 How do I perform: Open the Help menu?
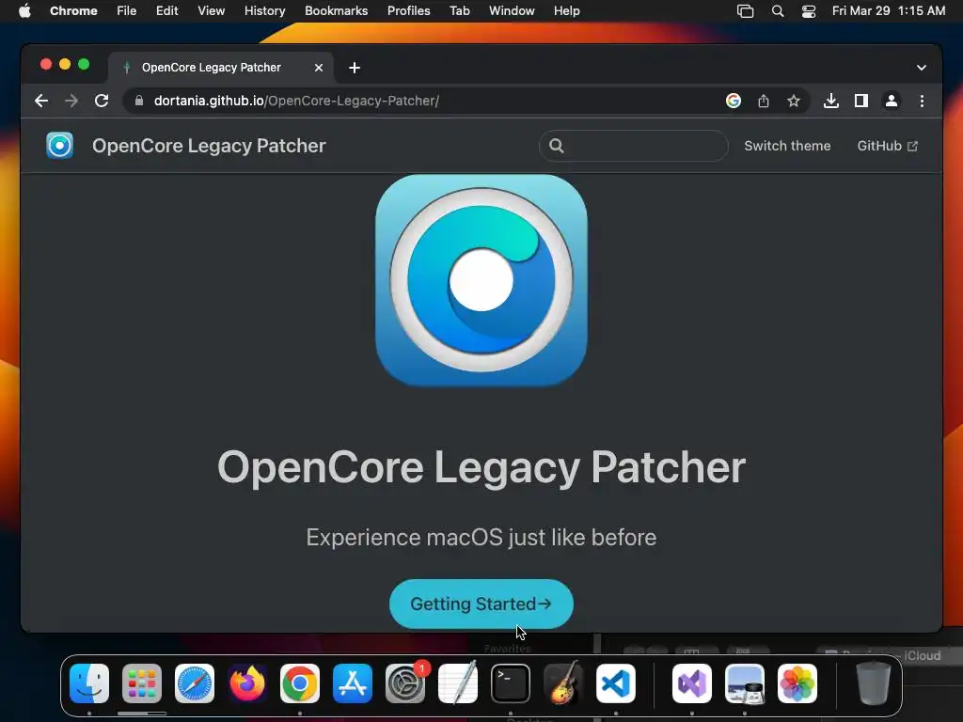(566, 10)
